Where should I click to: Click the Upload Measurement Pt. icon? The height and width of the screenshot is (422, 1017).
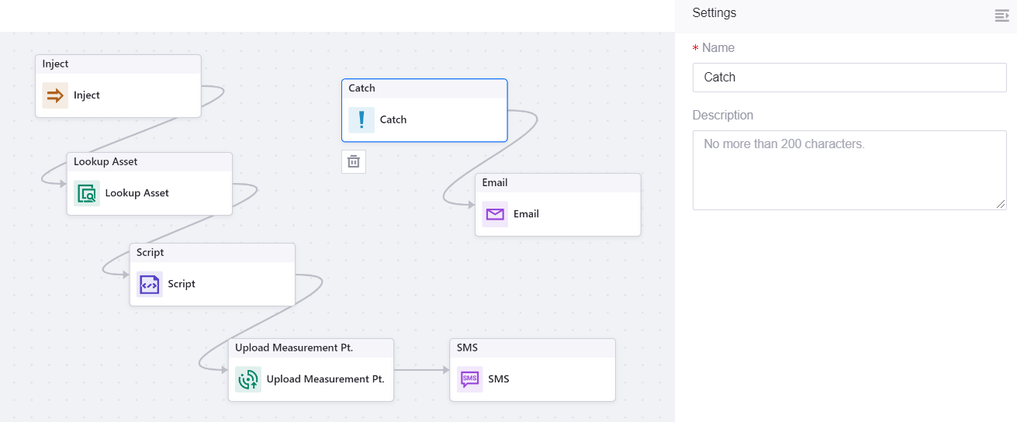coord(248,379)
